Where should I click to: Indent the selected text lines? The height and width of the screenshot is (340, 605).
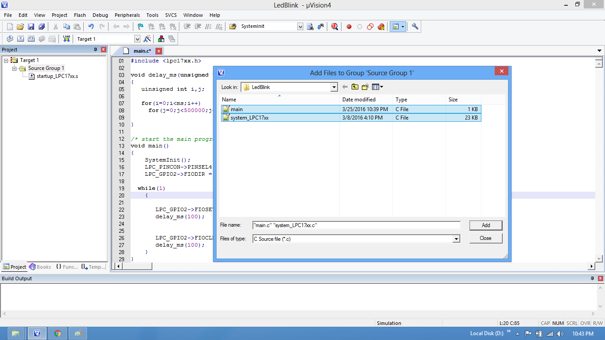187,27
